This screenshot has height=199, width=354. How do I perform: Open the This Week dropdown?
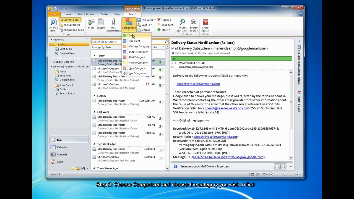pyautogui.click(x=146, y=20)
